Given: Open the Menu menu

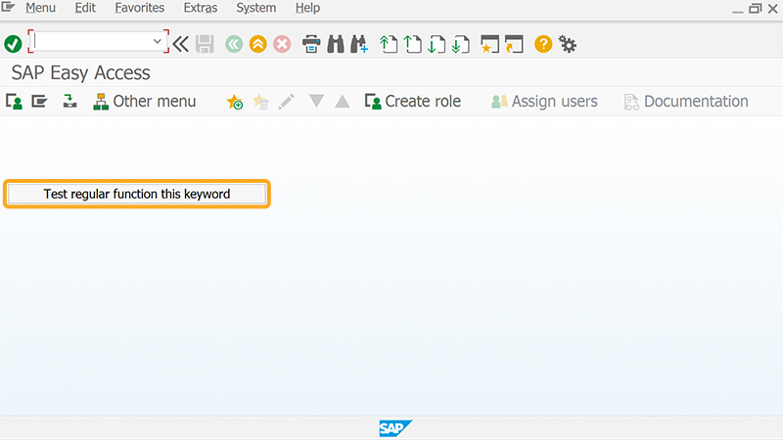Looking at the screenshot, I should 40,8.
